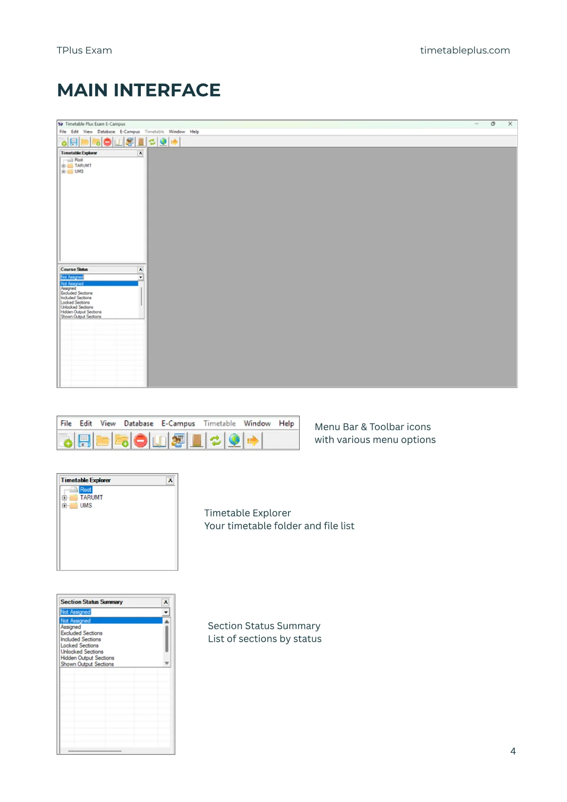Close the enlarged Timetable Explorer panel
Viewport: 567px width, 802px height.
pos(170,481)
